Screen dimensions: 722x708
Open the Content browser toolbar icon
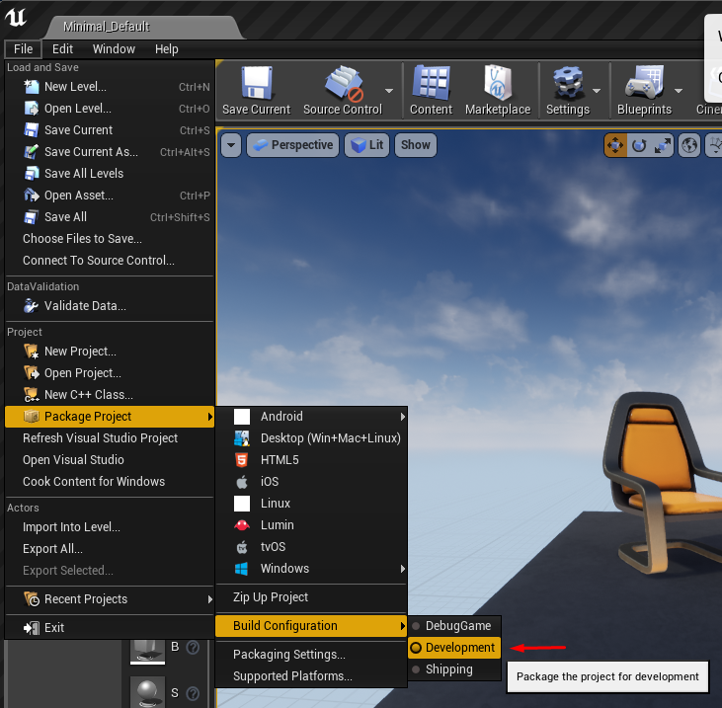(x=431, y=83)
